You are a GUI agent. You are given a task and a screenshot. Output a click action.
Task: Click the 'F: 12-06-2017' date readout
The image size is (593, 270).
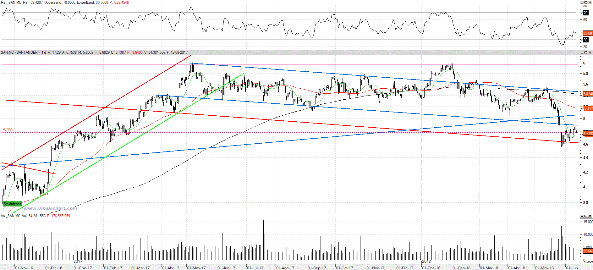click(x=177, y=52)
